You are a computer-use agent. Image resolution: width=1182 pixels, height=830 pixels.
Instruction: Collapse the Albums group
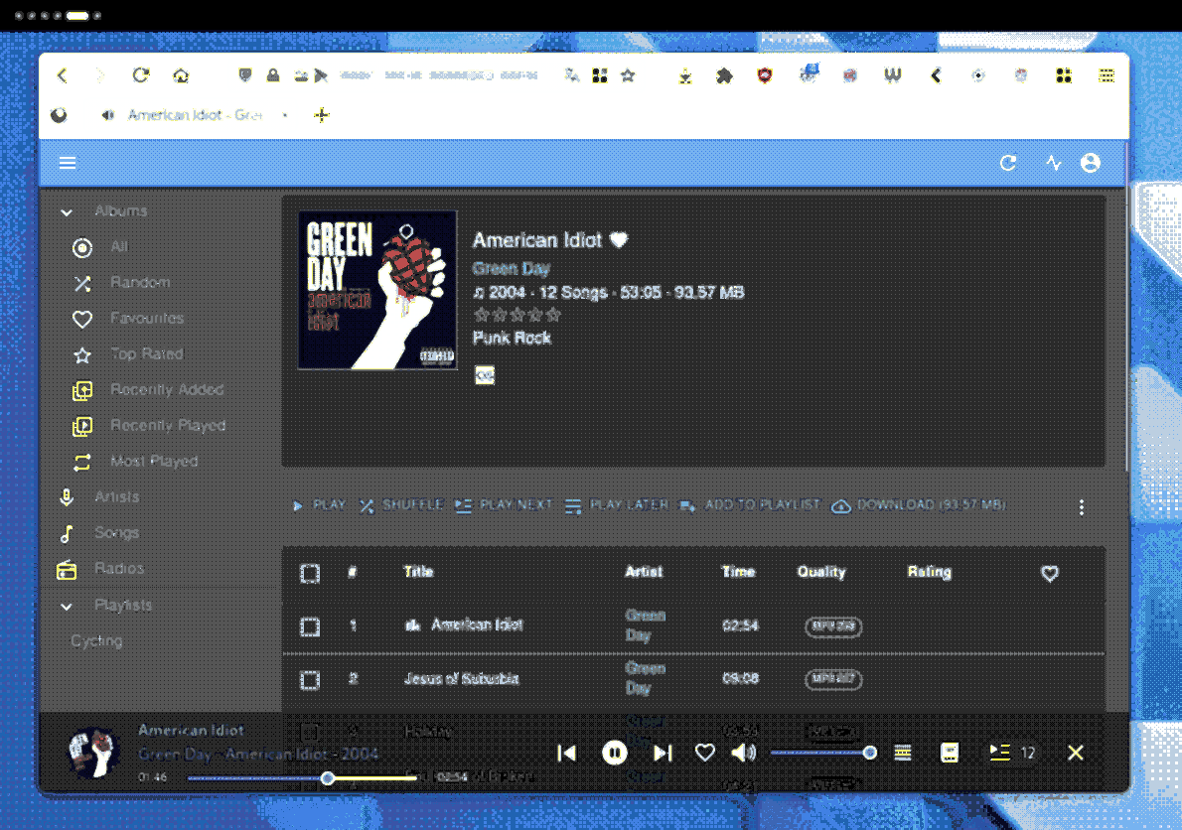(x=67, y=212)
